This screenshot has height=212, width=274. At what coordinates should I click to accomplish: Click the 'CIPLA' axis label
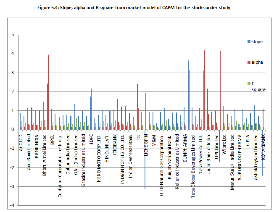(248, 140)
